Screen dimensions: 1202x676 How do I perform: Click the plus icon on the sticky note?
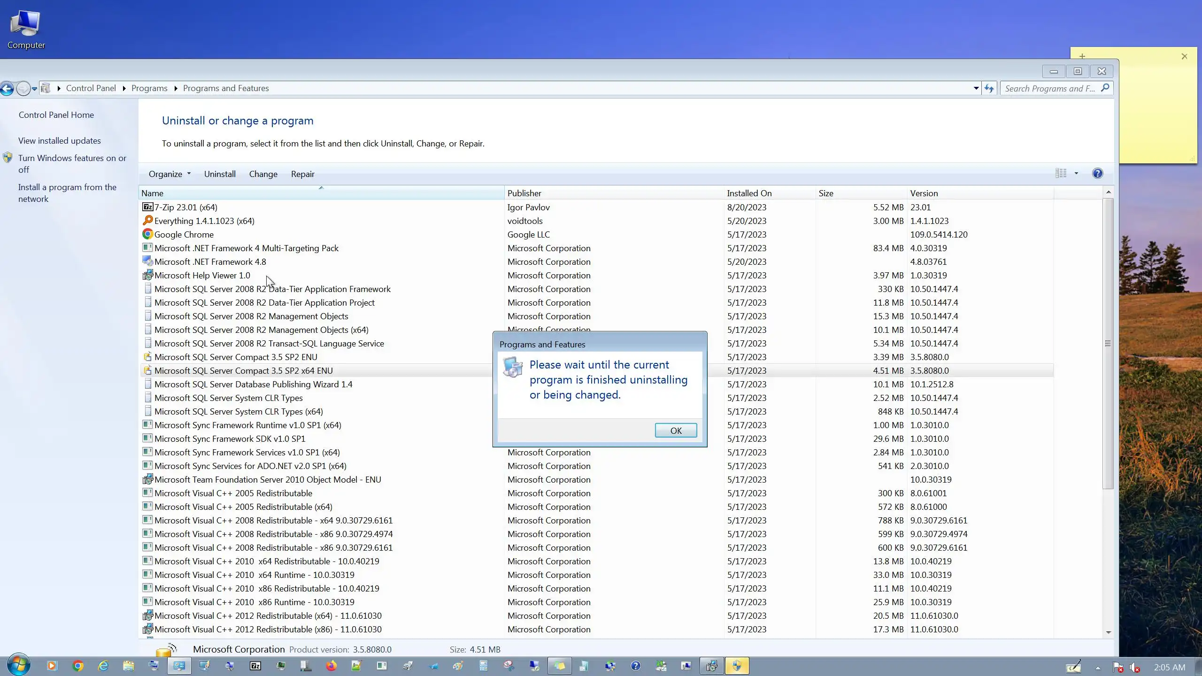tap(1082, 56)
